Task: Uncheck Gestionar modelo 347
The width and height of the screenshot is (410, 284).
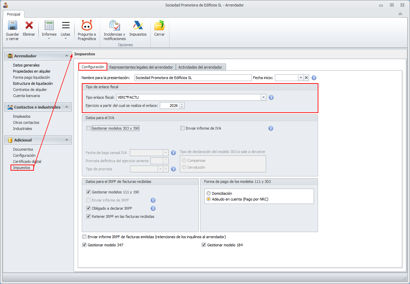Action: (85, 245)
